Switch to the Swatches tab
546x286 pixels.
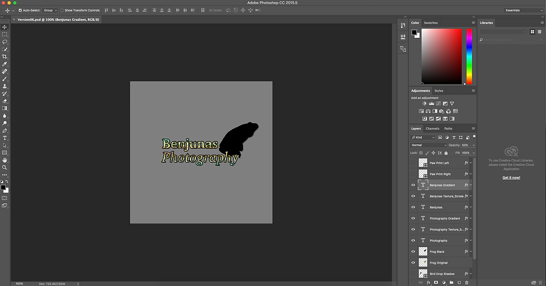point(431,23)
